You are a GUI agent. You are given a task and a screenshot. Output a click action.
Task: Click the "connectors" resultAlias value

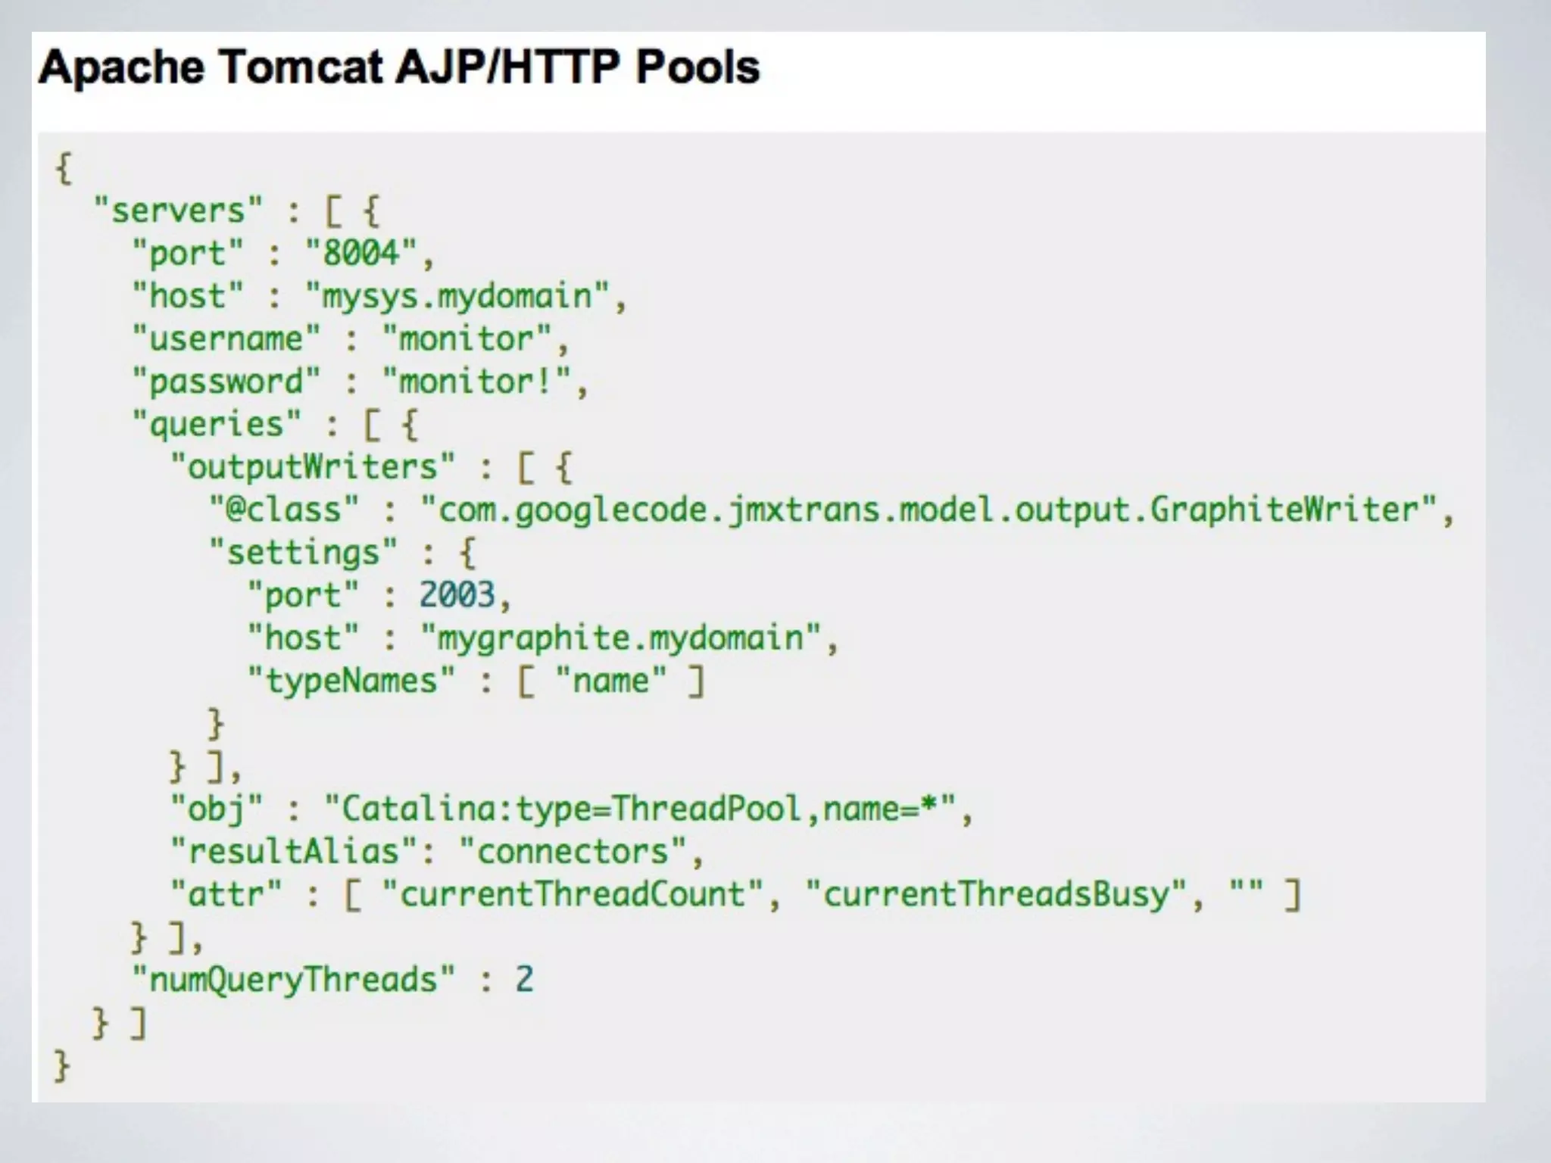pos(573,852)
